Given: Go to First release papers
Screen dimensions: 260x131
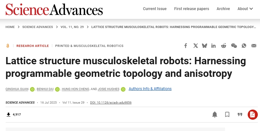Looking at the screenshot, I should tap(192, 9).
